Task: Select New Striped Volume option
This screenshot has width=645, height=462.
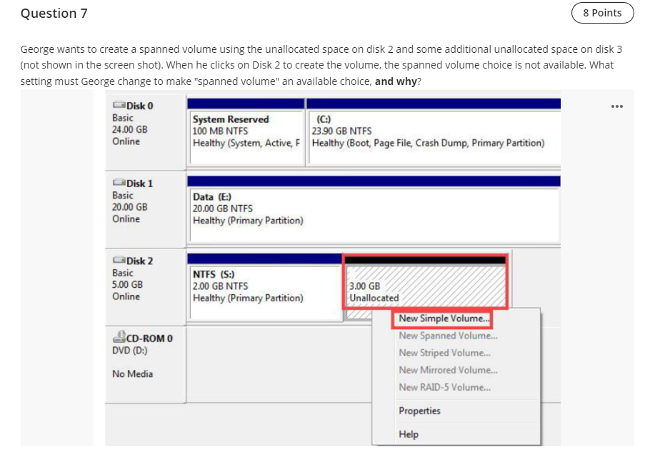Action: pos(443,353)
